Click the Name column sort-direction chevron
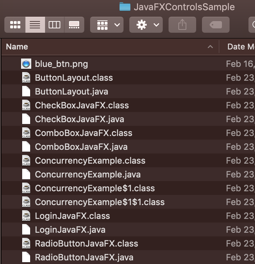Screen dimensions: 255x264 coord(210,47)
